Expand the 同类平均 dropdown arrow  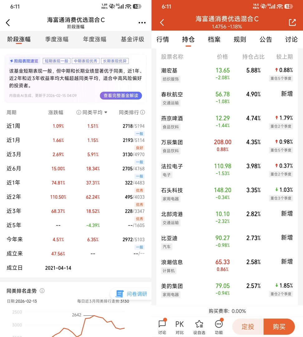(106, 112)
